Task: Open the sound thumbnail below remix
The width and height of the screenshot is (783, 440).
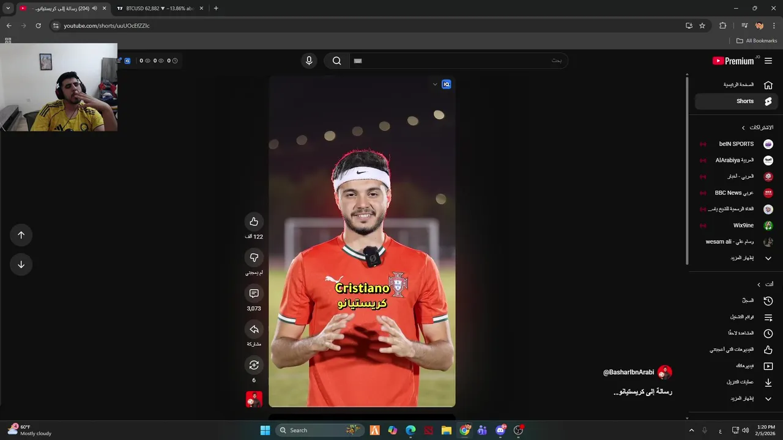Action: [x=254, y=399]
